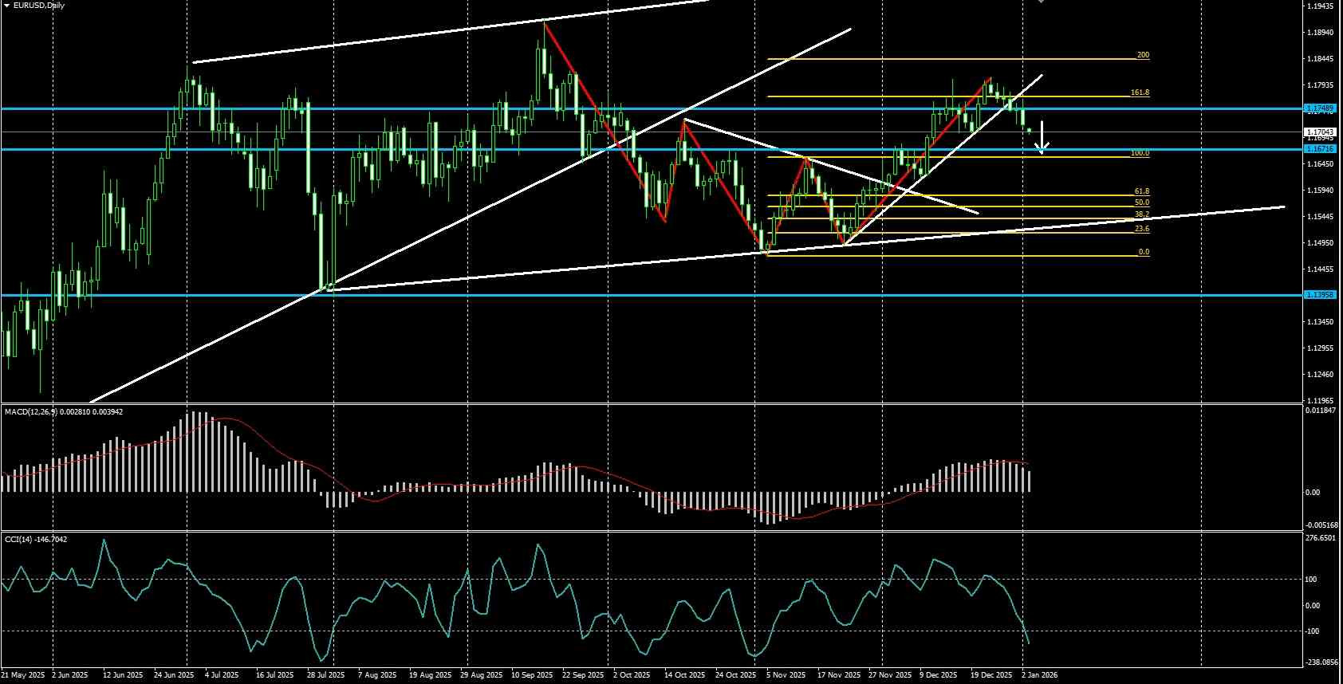Click the gray chart shift marker at the top edge
Viewport: 1343px width, 684px height.
click(1041, 2)
